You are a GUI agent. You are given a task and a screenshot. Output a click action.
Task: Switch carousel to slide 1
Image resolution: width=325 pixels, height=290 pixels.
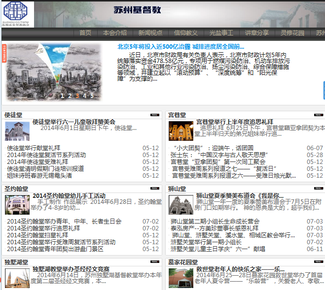[62, 96]
